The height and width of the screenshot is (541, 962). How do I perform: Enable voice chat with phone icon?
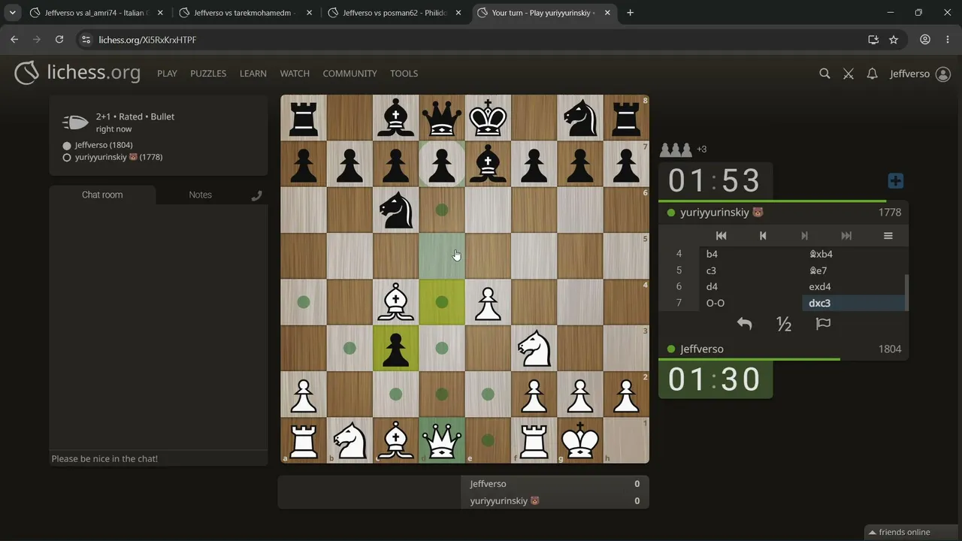[x=256, y=195]
